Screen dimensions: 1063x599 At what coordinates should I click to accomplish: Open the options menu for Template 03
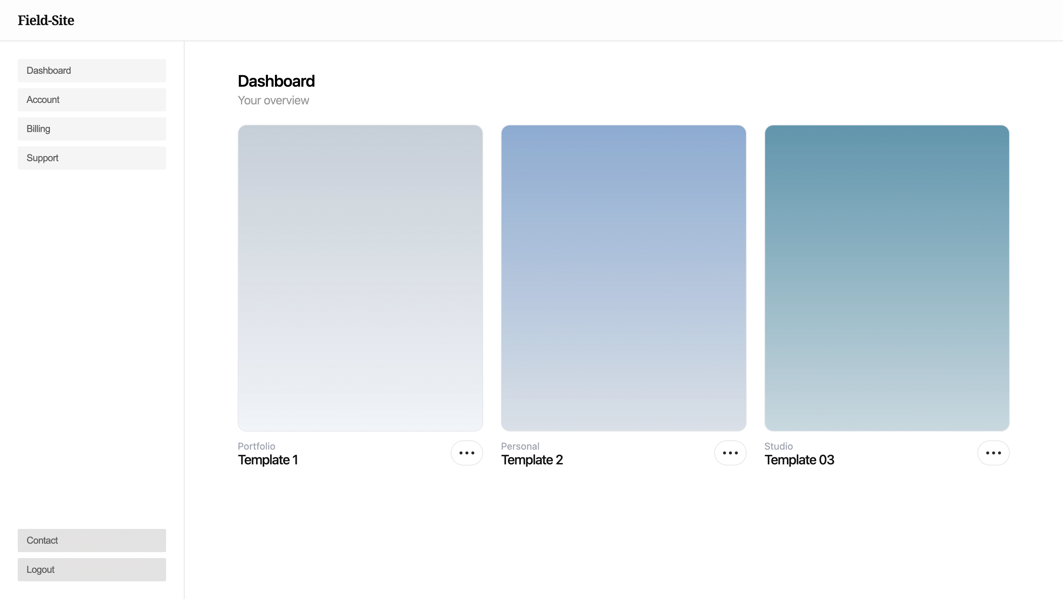(993, 453)
